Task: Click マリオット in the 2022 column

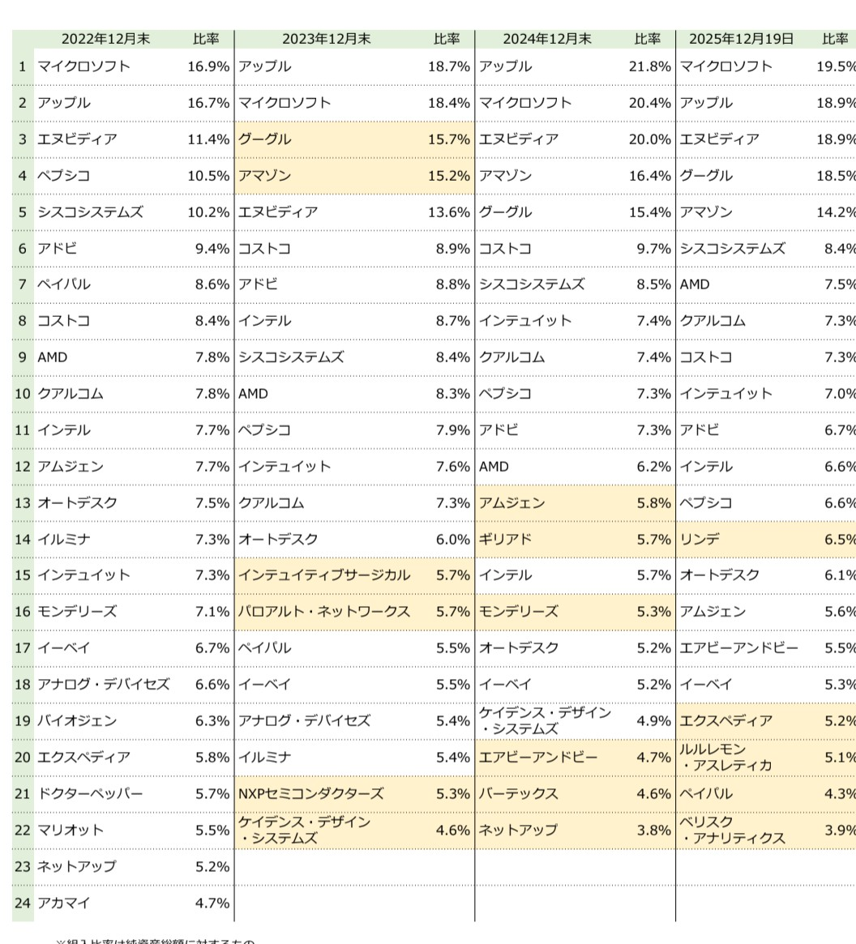Action: pyautogui.click(x=71, y=830)
